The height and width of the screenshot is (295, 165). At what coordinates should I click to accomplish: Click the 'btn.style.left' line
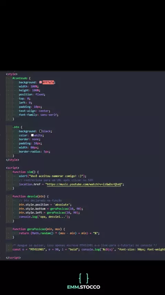pyautogui.click(x=49, y=213)
